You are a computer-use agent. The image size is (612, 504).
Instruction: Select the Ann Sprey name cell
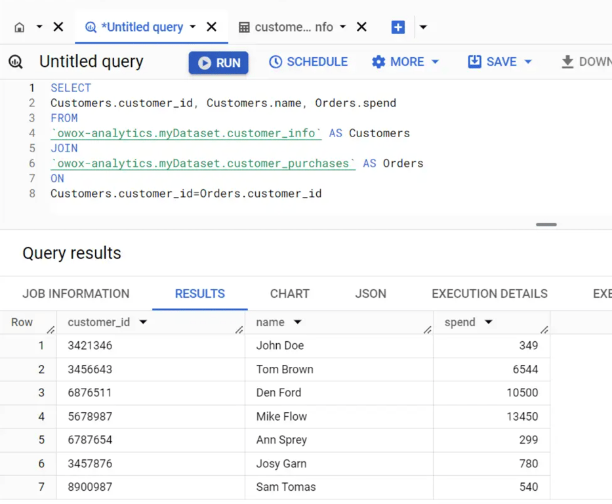pyautogui.click(x=338, y=440)
